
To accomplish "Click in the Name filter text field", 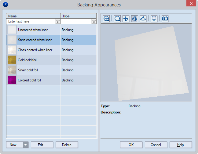I will (x=31, y=22).
